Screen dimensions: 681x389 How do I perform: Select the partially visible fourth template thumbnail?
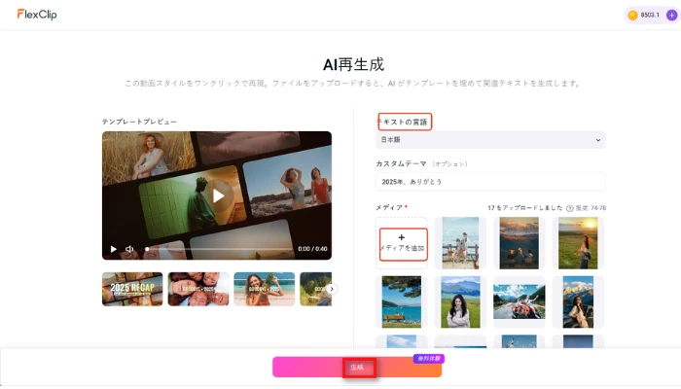(316, 289)
